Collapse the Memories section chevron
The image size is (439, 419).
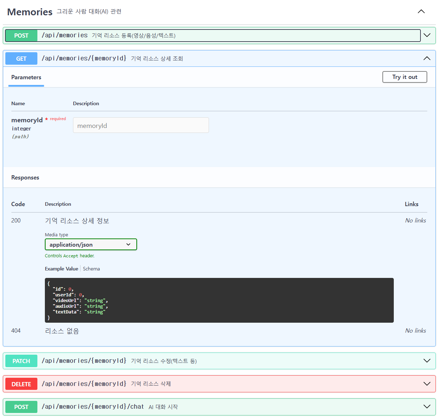pyautogui.click(x=421, y=11)
